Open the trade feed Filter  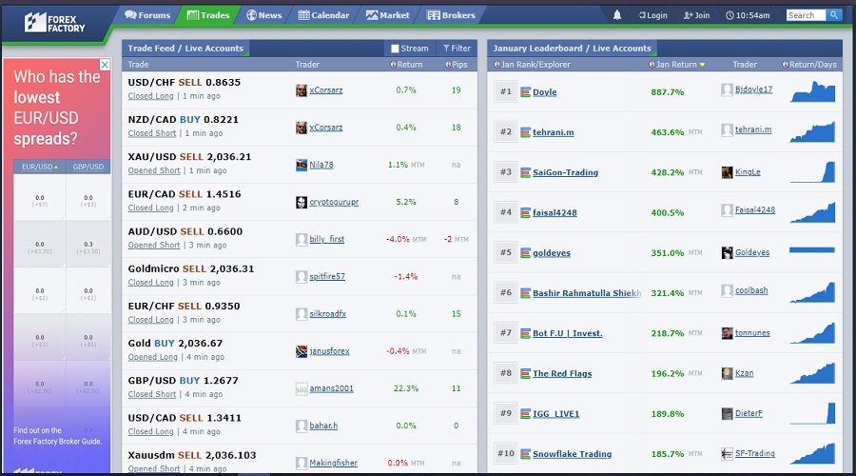[457, 49]
